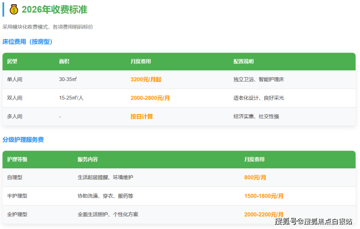The height and width of the screenshot is (229, 360).
Task: Click the 护理等级 column header
Action: click(x=17, y=160)
